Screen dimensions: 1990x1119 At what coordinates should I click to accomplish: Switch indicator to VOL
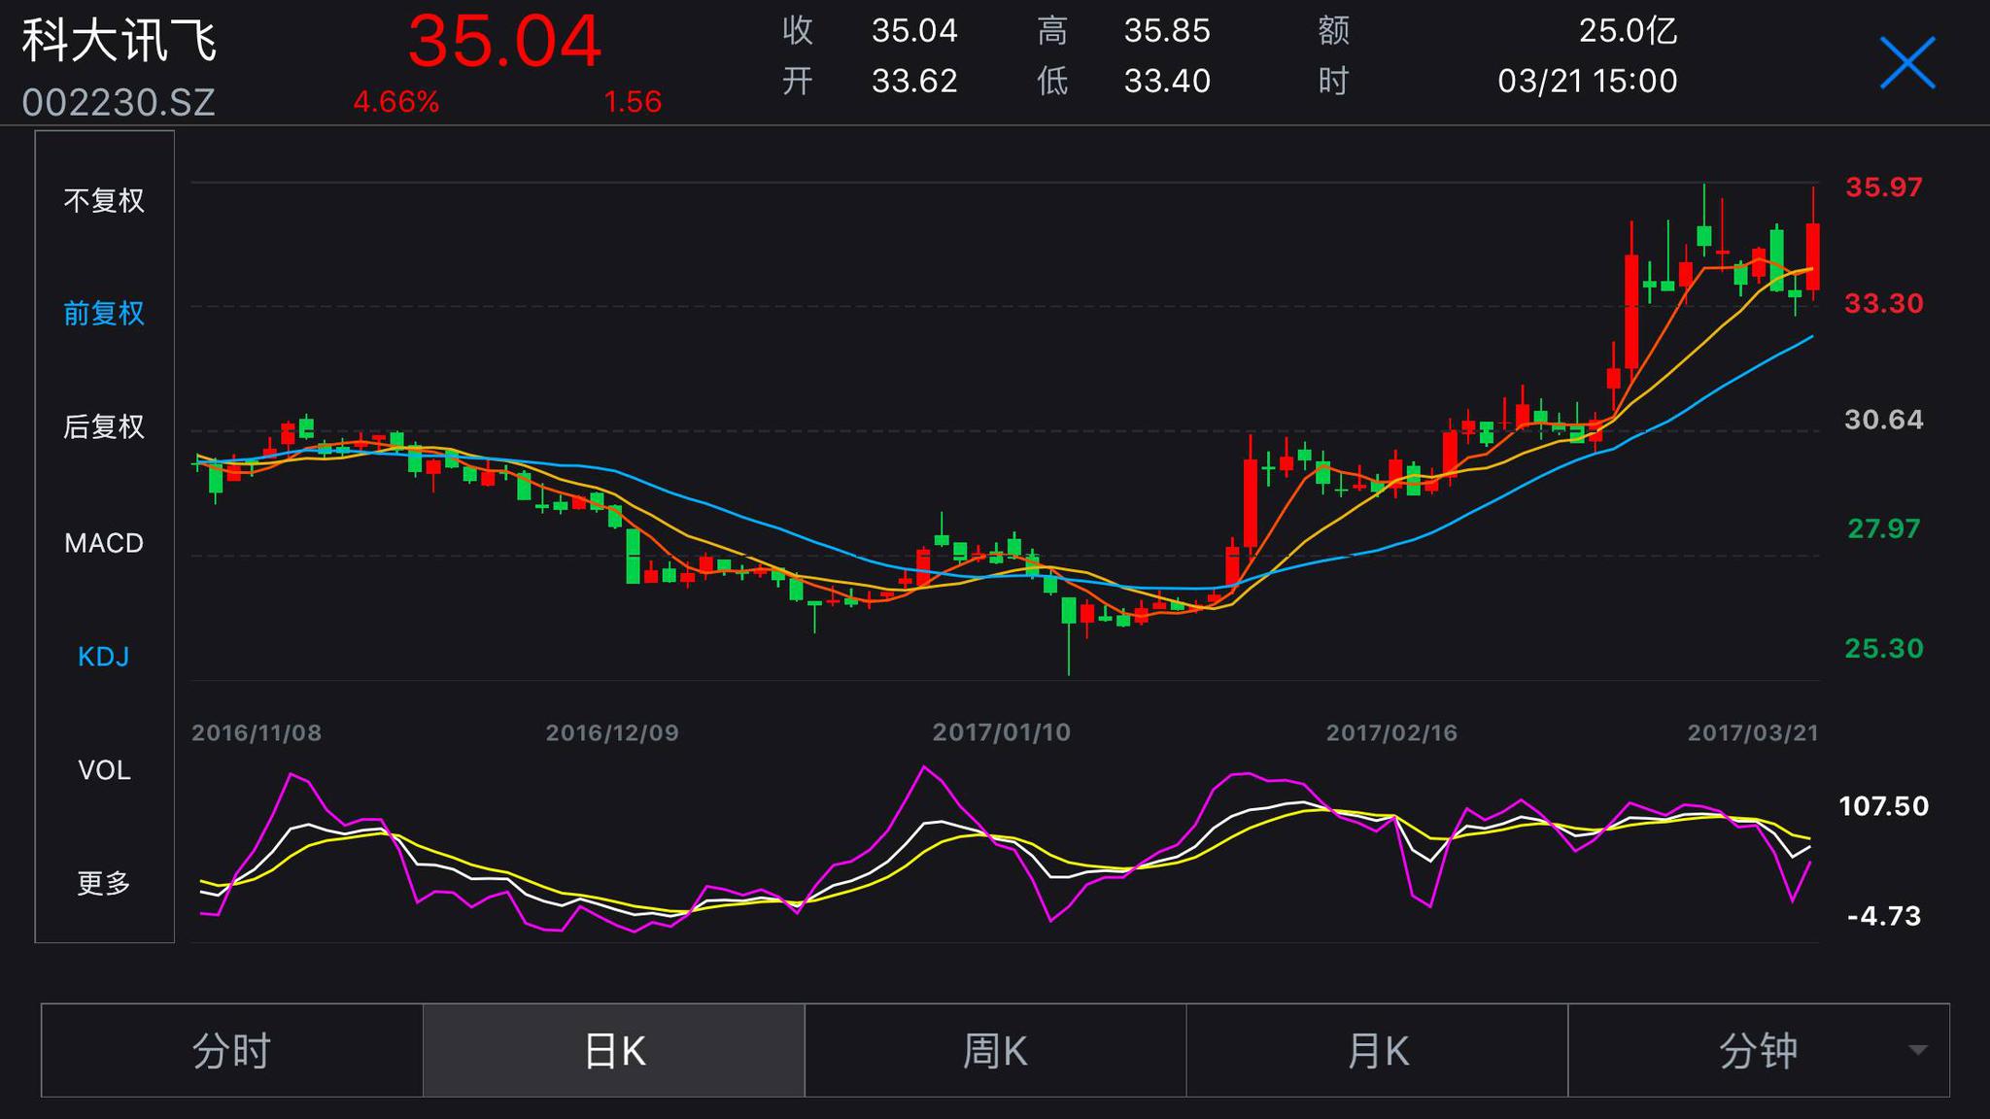pos(104,770)
